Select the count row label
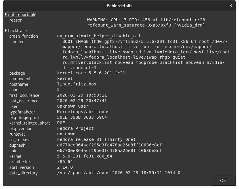Viewport: 239px width, 189px height. click(x=15, y=90)
